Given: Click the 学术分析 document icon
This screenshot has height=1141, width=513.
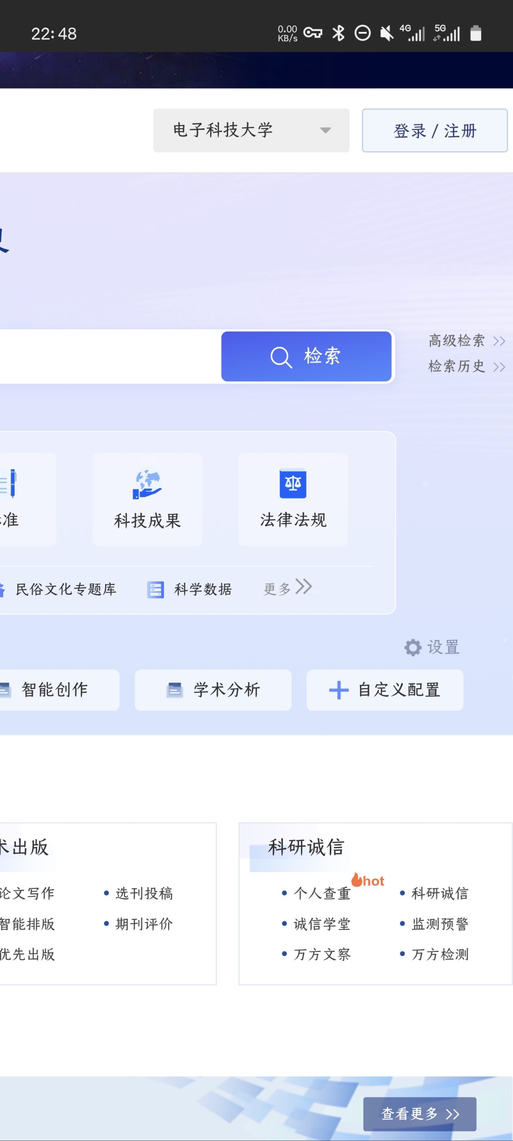Looking at the screenshot, I should tap(175, 690).
